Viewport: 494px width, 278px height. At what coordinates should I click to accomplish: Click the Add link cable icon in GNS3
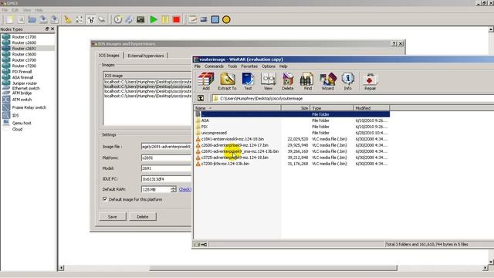tap(101, 19)
